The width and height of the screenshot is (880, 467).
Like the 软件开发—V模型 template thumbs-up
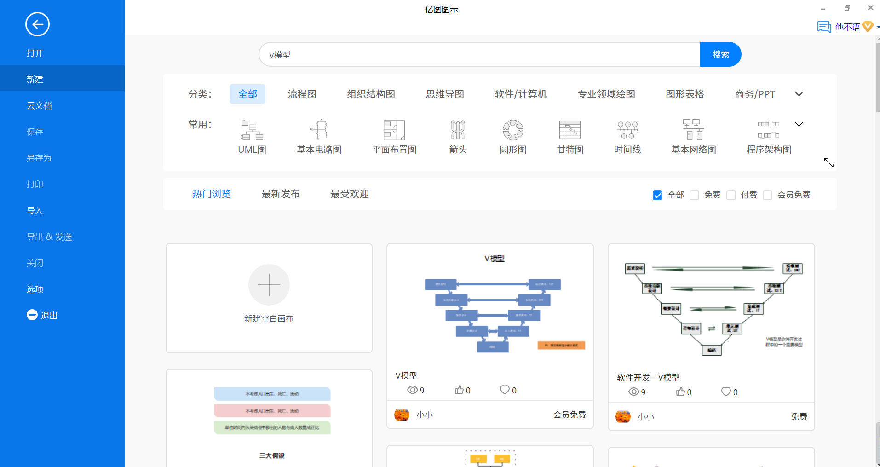[680, 392]
